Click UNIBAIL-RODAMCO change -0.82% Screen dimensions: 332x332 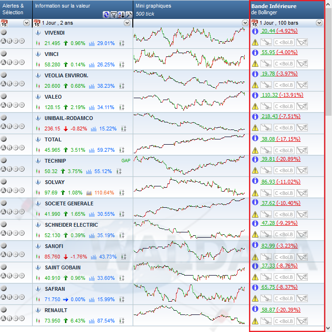(x=79, y=129)
